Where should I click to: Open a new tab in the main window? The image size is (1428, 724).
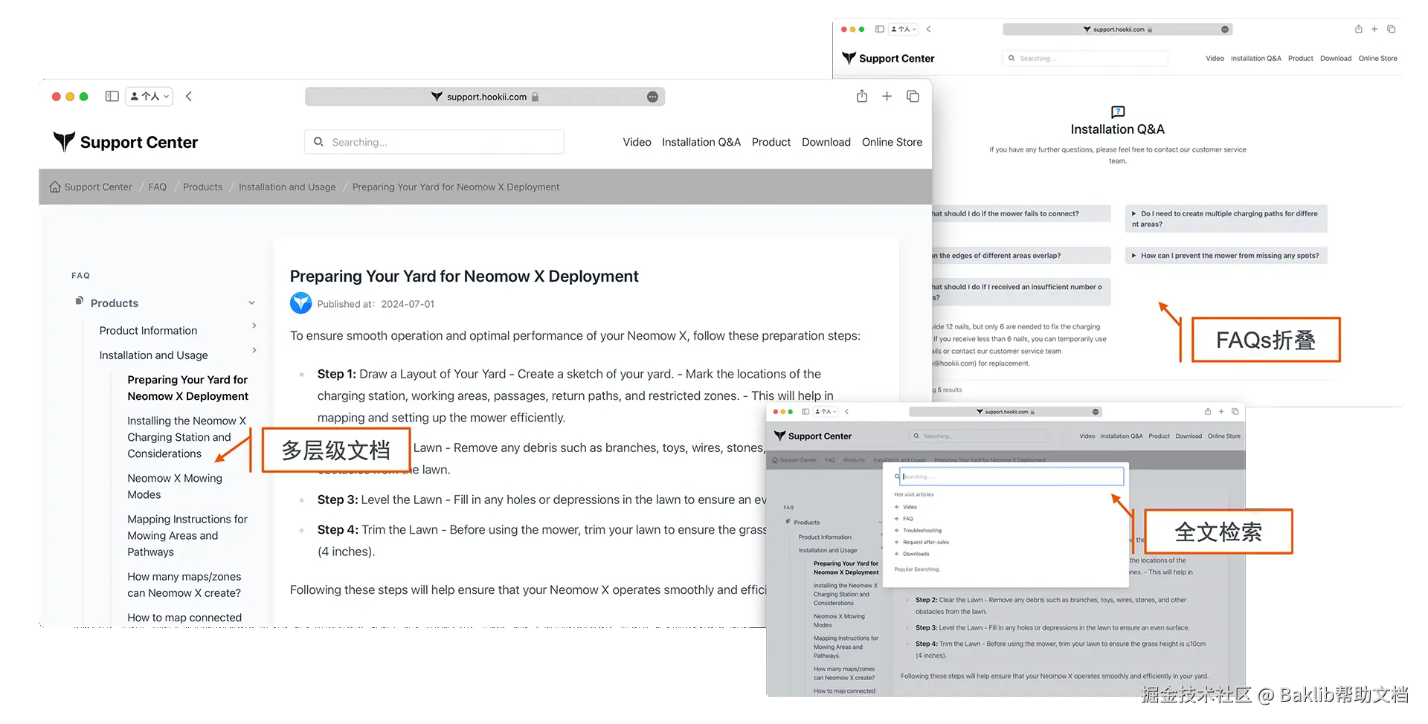click(x=887, y=96)
